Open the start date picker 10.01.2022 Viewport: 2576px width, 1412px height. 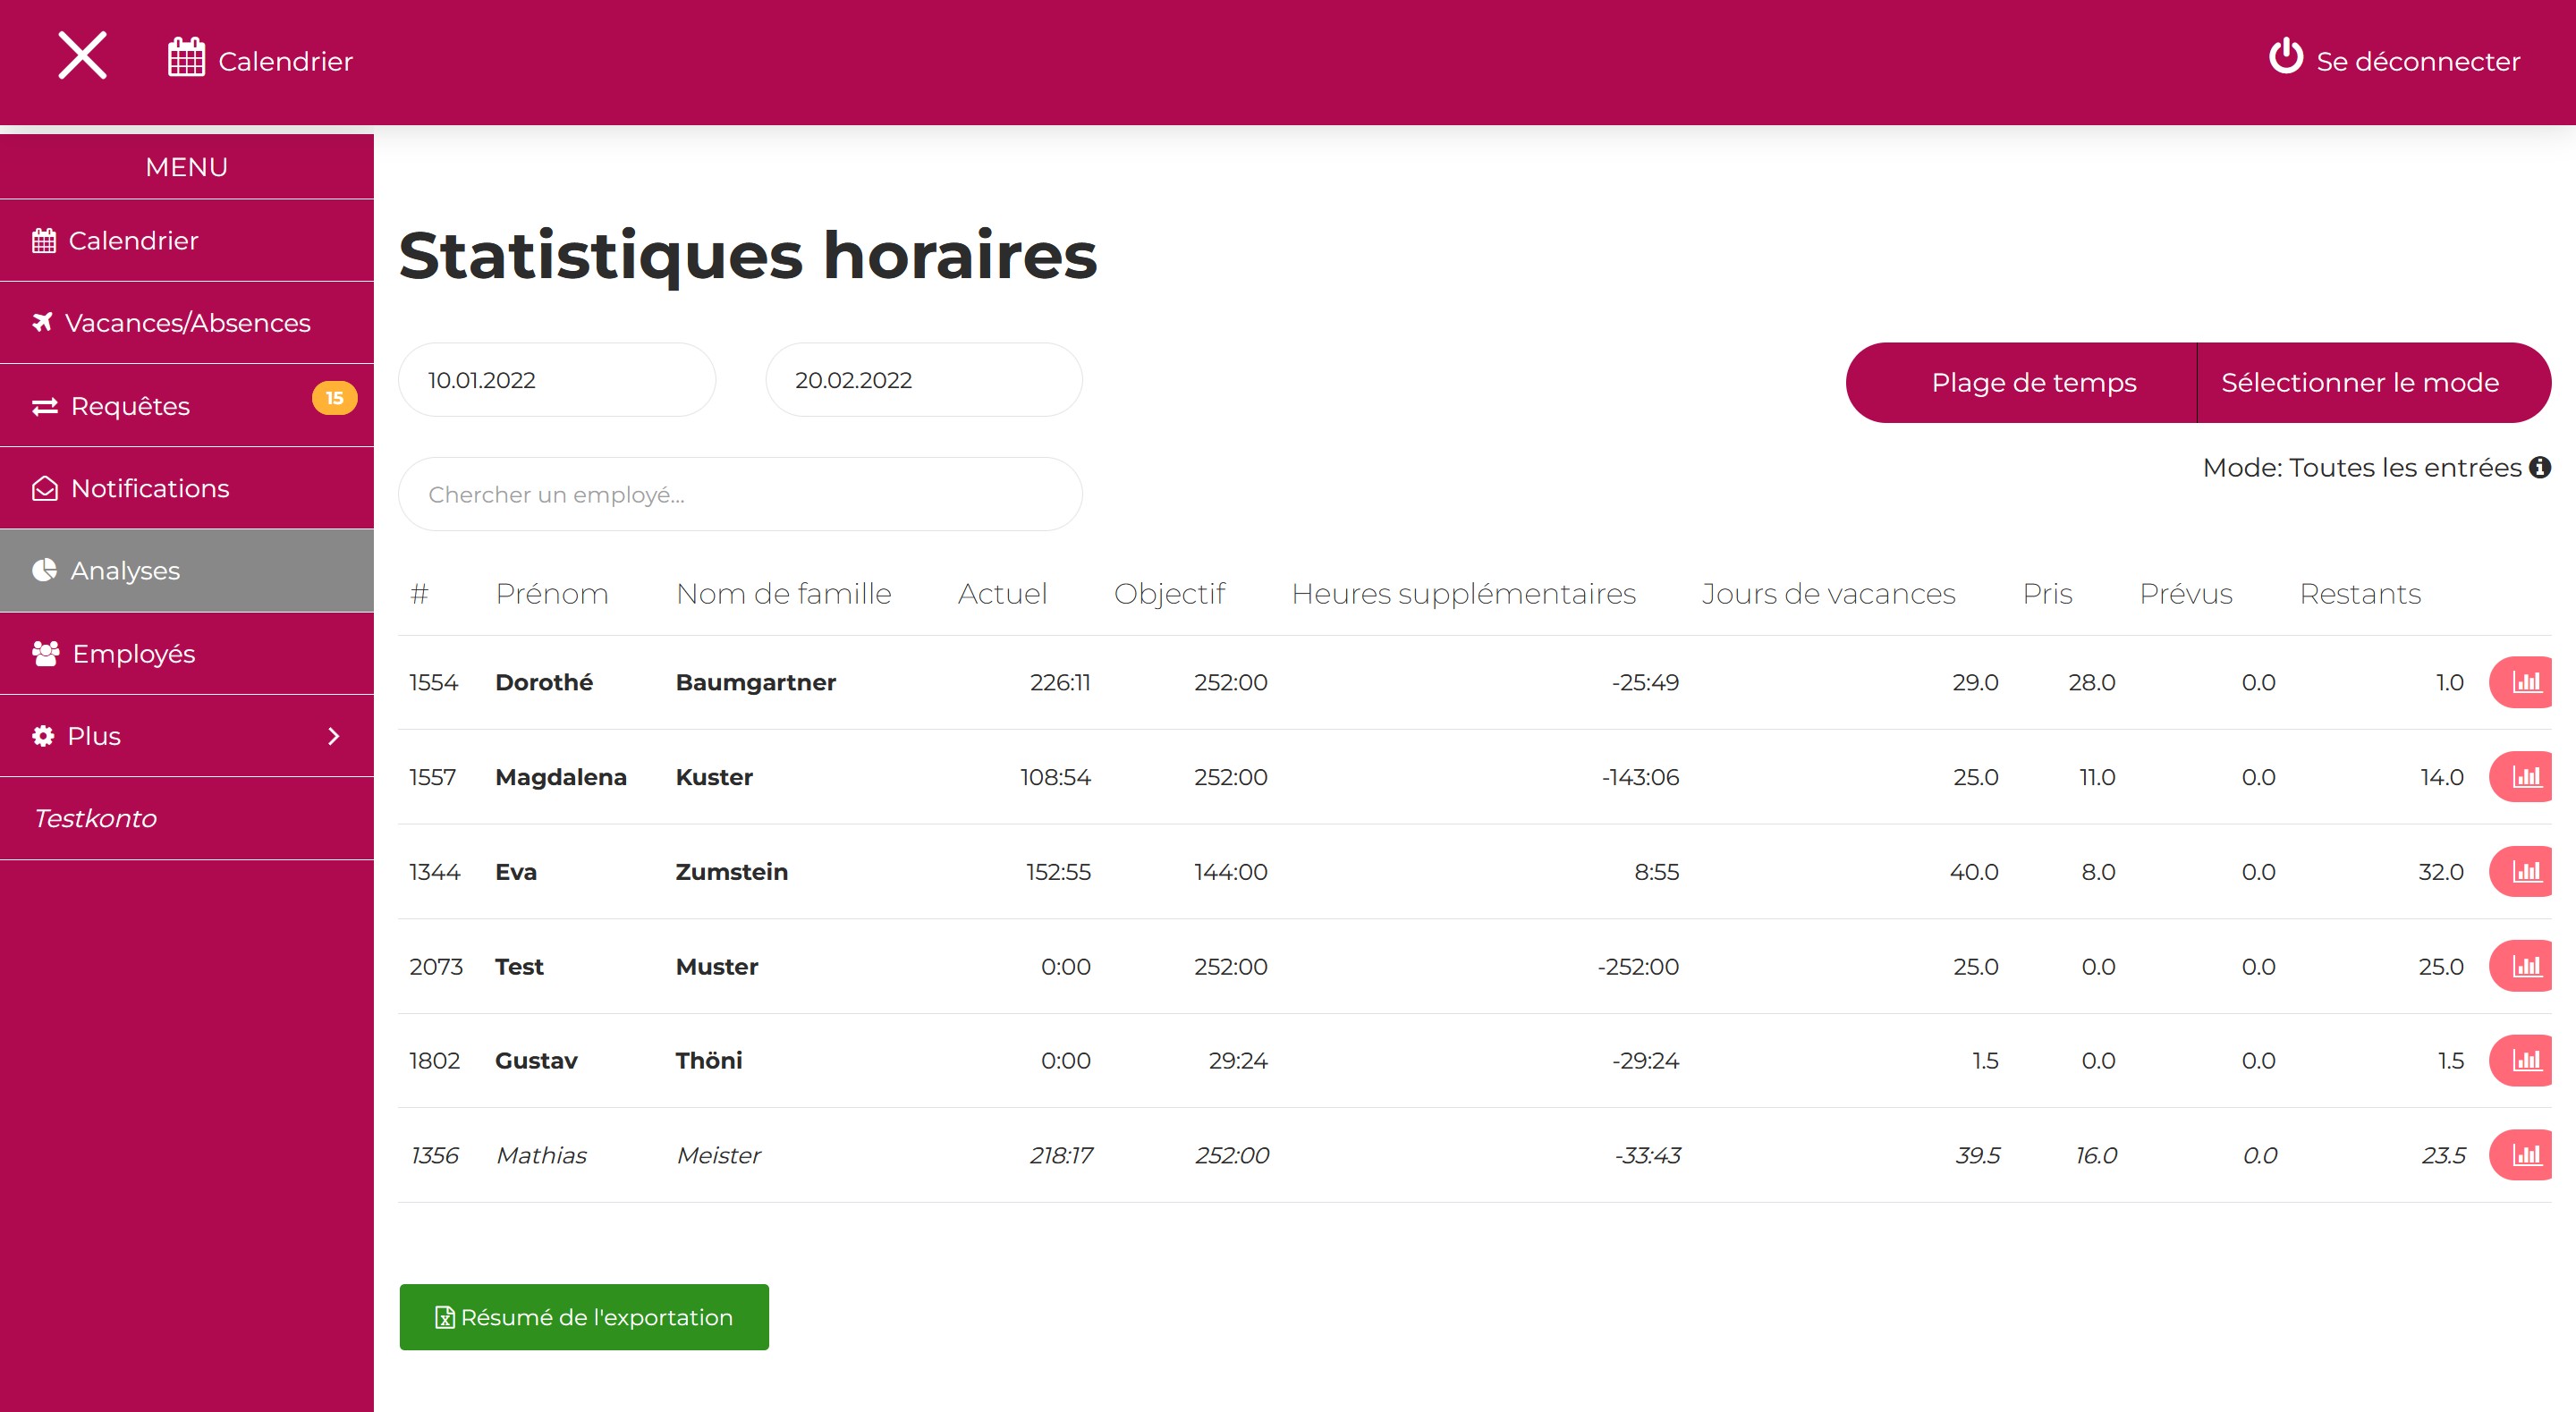(x=556, y=381)
